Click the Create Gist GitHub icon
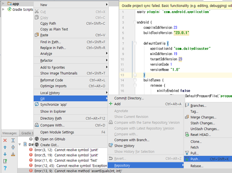Image resolution: width=232 pixels, height=173 pixels. (37, 145)
